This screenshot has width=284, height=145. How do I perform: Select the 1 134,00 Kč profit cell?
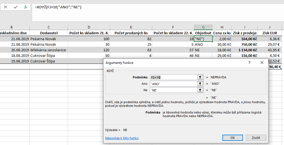[245, 50]
